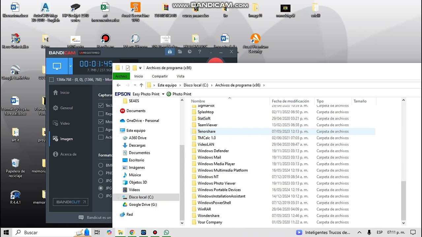Image resolution: width=422 pixels, height=237 pixels.
Task: Click navigation pane scroll down arrow
Action: [x=182, y=223]
